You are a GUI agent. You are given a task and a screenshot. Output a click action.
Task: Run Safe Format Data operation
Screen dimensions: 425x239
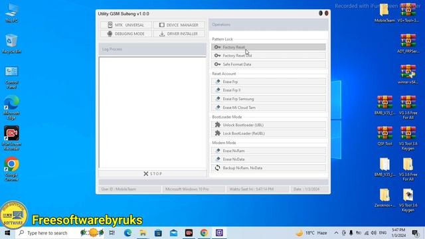[268, 64]
